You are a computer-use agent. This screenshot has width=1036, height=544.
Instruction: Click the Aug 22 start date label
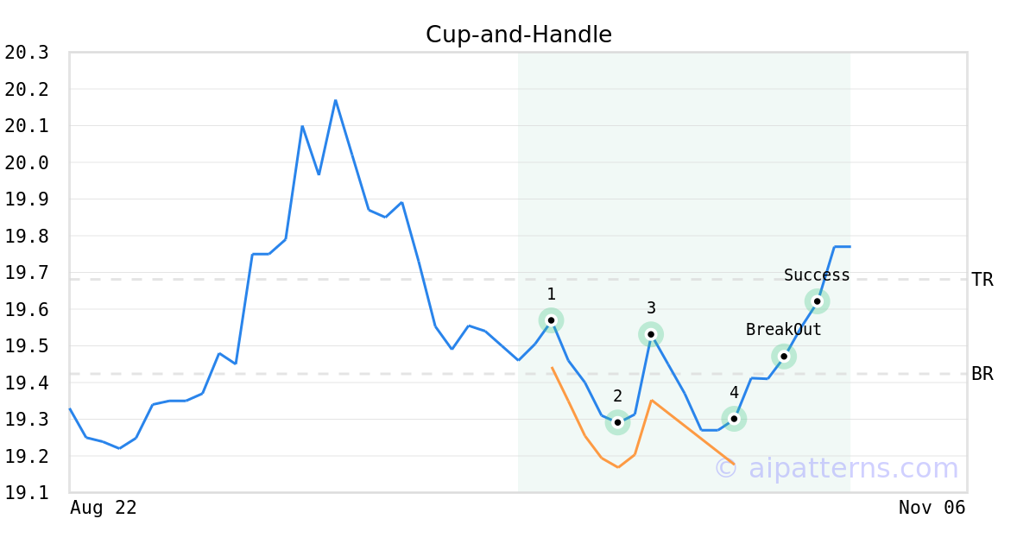[103, 508]
